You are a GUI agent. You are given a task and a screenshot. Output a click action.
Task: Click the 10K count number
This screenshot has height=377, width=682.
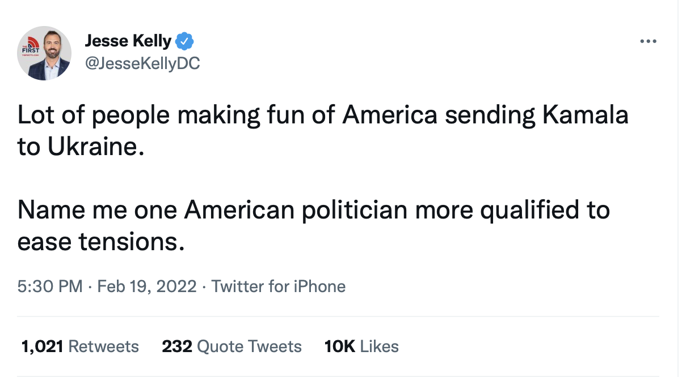(339, 346)
